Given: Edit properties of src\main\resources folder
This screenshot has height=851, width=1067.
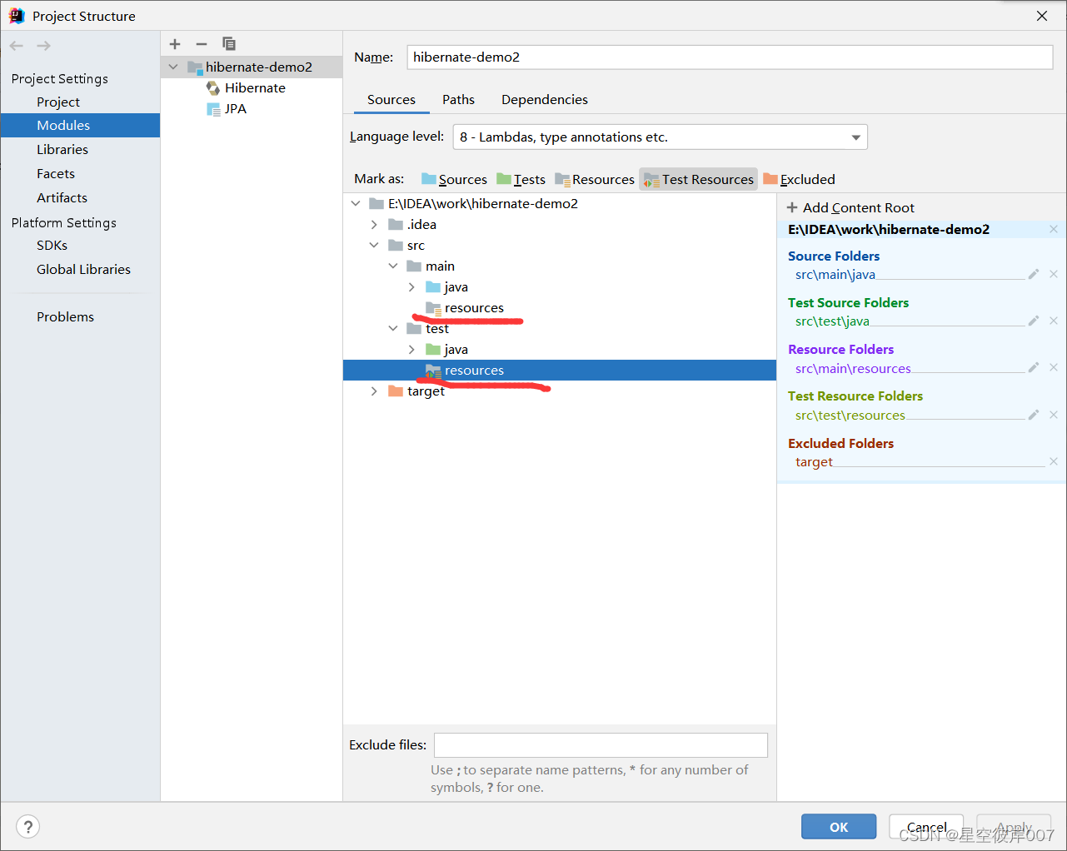Looking at the screenshot, I should [1034, 367].
